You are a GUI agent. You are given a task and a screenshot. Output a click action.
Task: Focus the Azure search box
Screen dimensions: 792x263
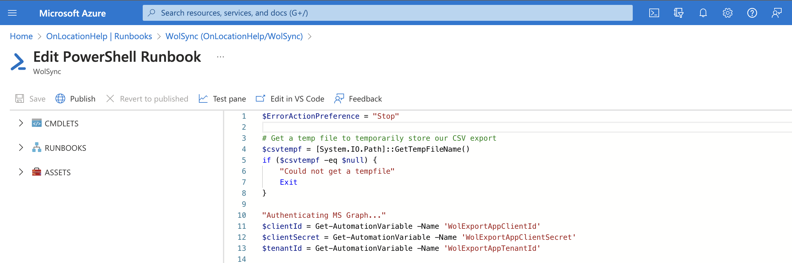click(387, 13)
